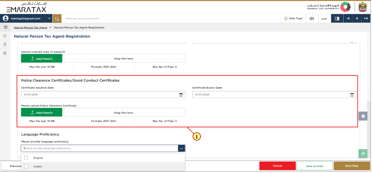Check the English language option

coord(26,158)
